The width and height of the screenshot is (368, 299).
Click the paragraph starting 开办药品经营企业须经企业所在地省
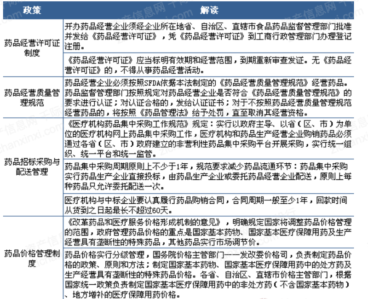(x=209, y=36)
